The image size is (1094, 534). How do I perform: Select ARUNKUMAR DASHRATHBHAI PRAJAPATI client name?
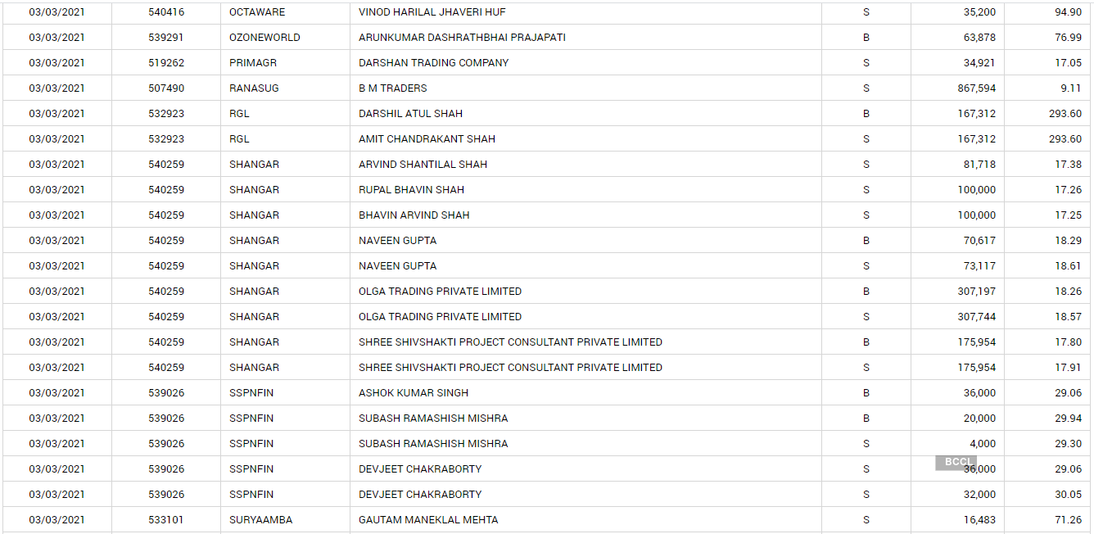pos(462,38)
